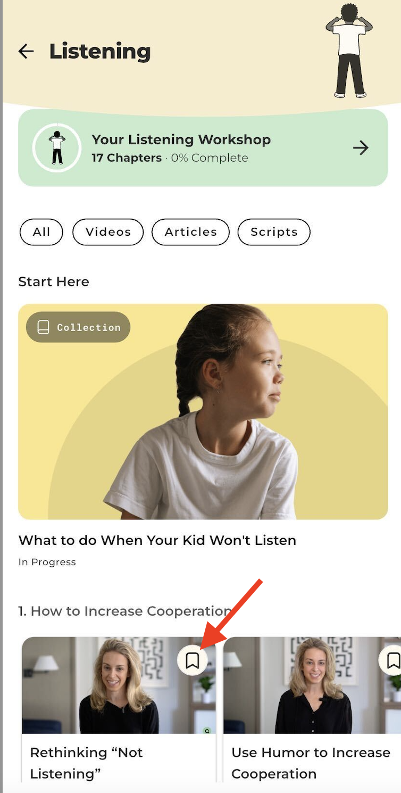Screen dimensions: 401x793
Task: Open the girl collection cover image
Action: point(203,412)
